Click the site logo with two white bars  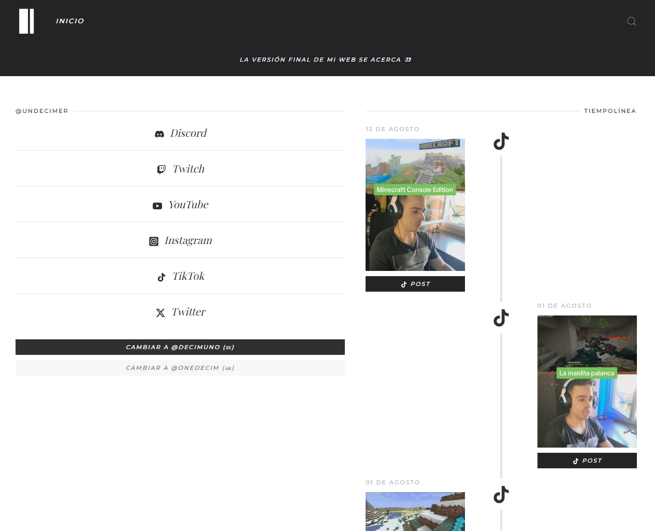tap(26, 21)
